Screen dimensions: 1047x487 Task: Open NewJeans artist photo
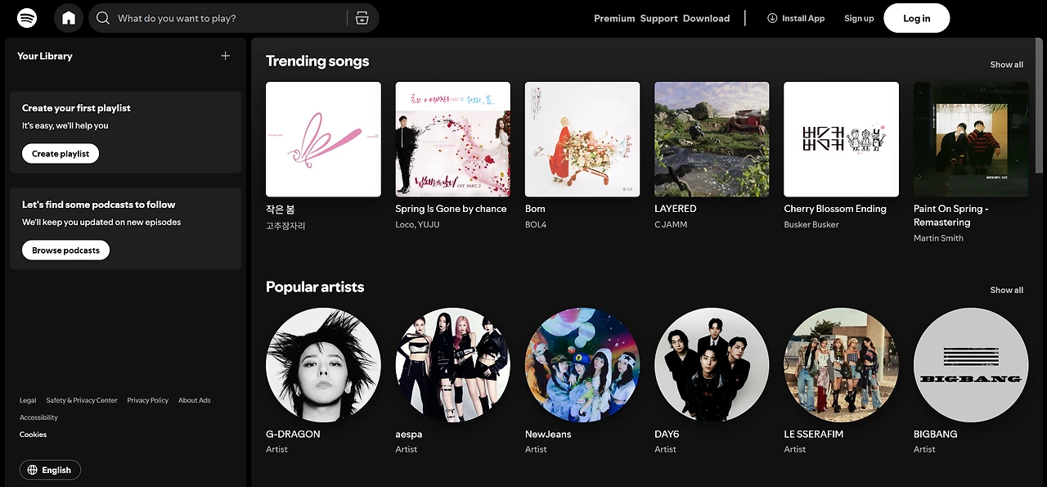(582, 365)
